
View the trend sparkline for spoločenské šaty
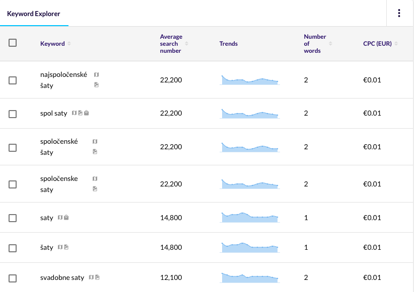click(x=250, y=147)
